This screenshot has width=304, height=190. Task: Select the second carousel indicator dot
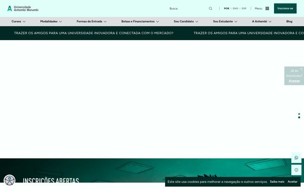point(299,117)
